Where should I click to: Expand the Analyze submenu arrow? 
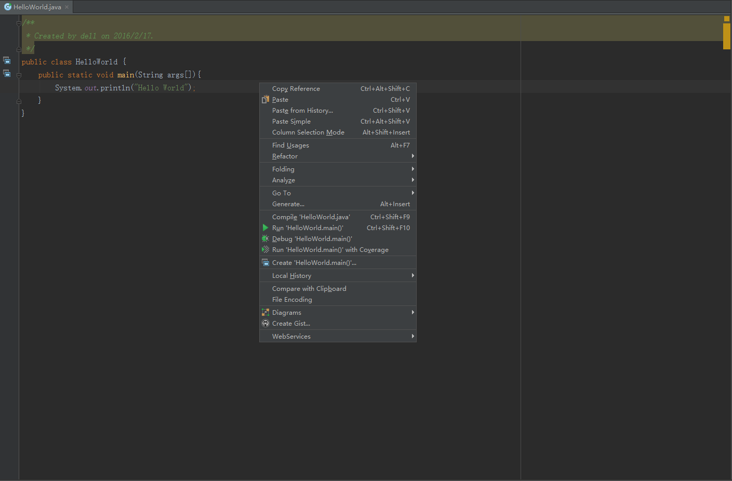click(x=413, y=180)
